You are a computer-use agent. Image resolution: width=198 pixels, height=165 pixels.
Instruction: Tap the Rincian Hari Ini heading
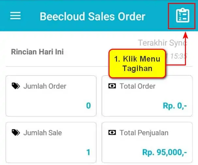[37, 52]
